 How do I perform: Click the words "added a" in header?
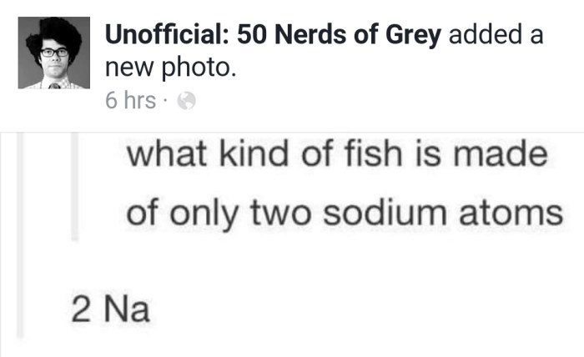coord(496,36)
